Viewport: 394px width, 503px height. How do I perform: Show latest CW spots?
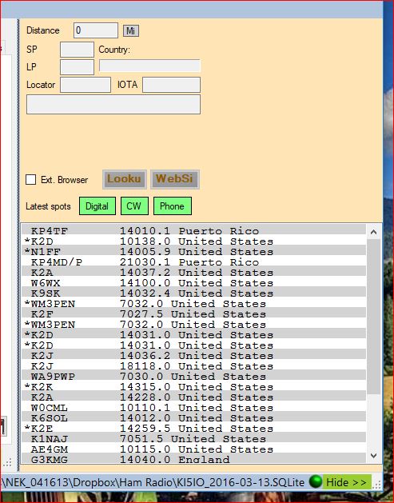134,206
